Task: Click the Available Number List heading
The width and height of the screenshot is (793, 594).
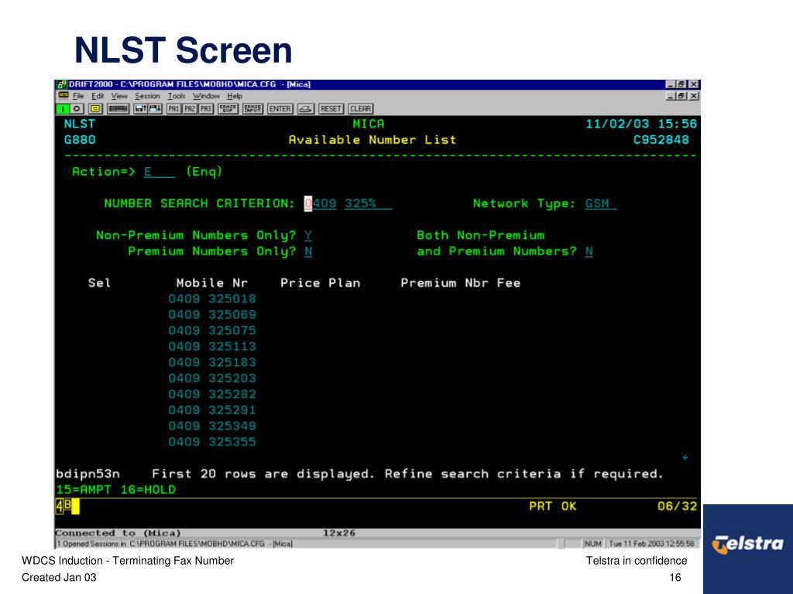Action: click(x=372, y=140)
